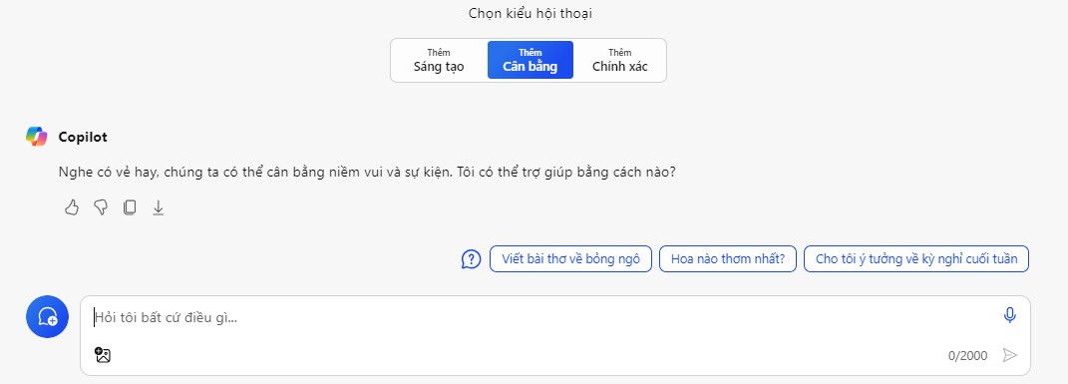Select 'Cho tôi ý tưởng về kỳ nghỉ cuối tuần'

pyautogui.click(x=916, y=259)
